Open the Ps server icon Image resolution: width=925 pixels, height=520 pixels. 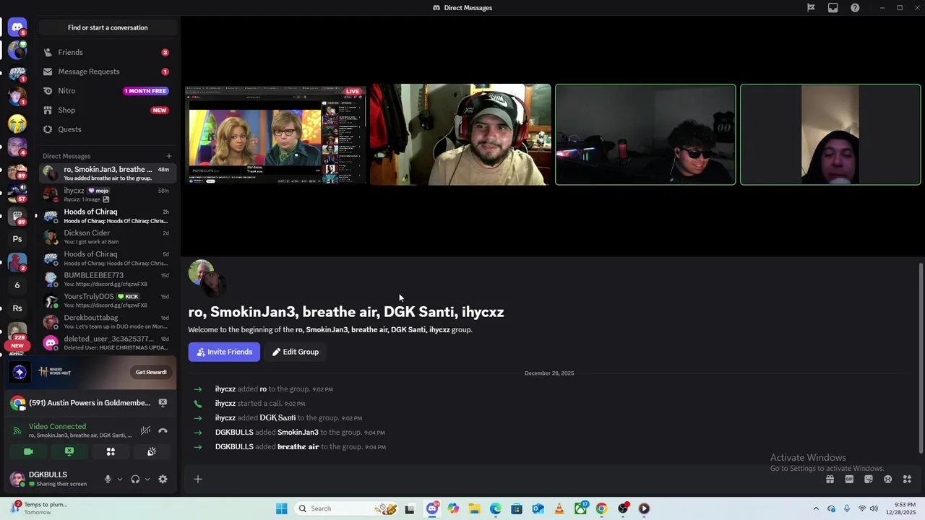[x=17, y=239]
